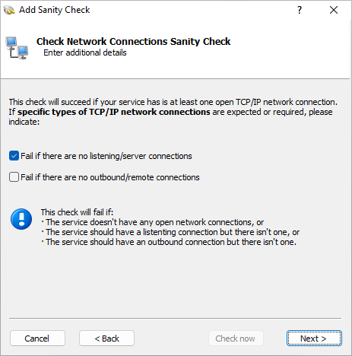Click bold 'specific types of TCP/IP network connections' text

click(x=114, y=112)
